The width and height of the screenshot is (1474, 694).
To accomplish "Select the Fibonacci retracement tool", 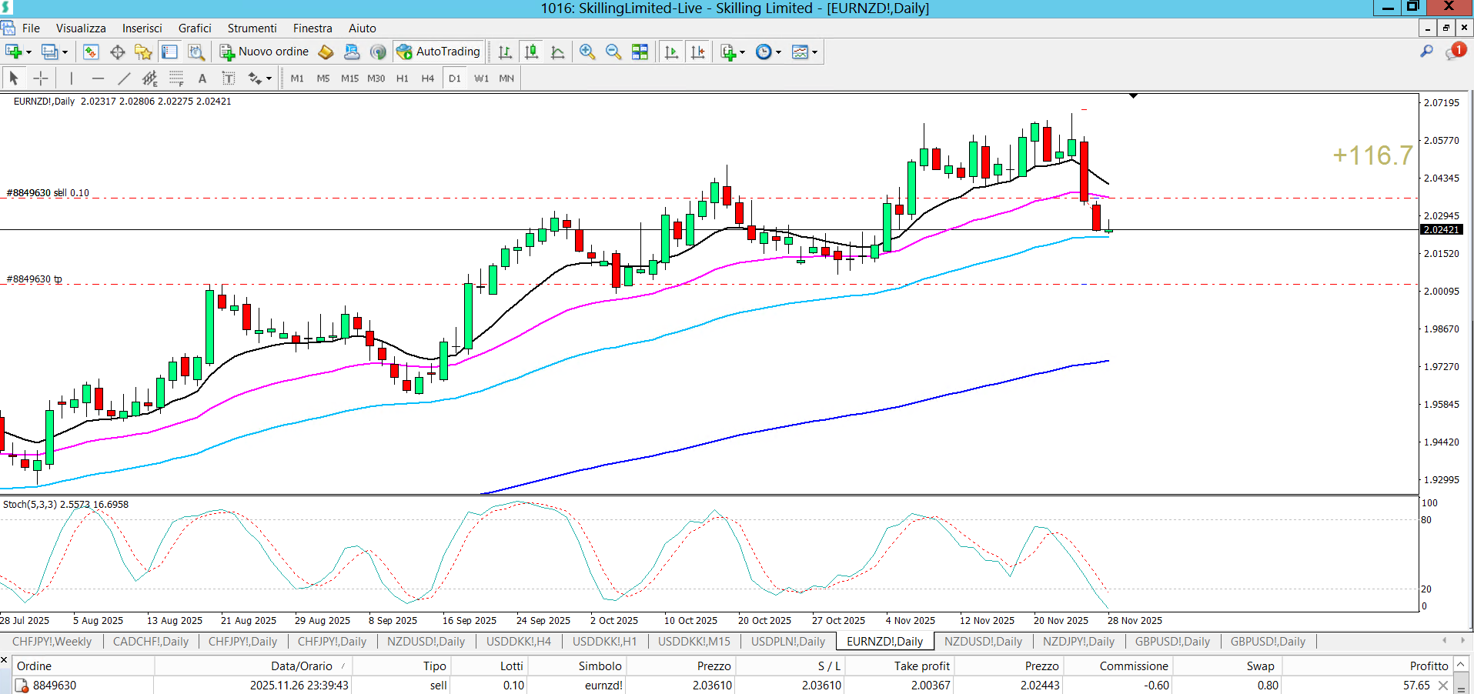I will [x=176, y=78].
